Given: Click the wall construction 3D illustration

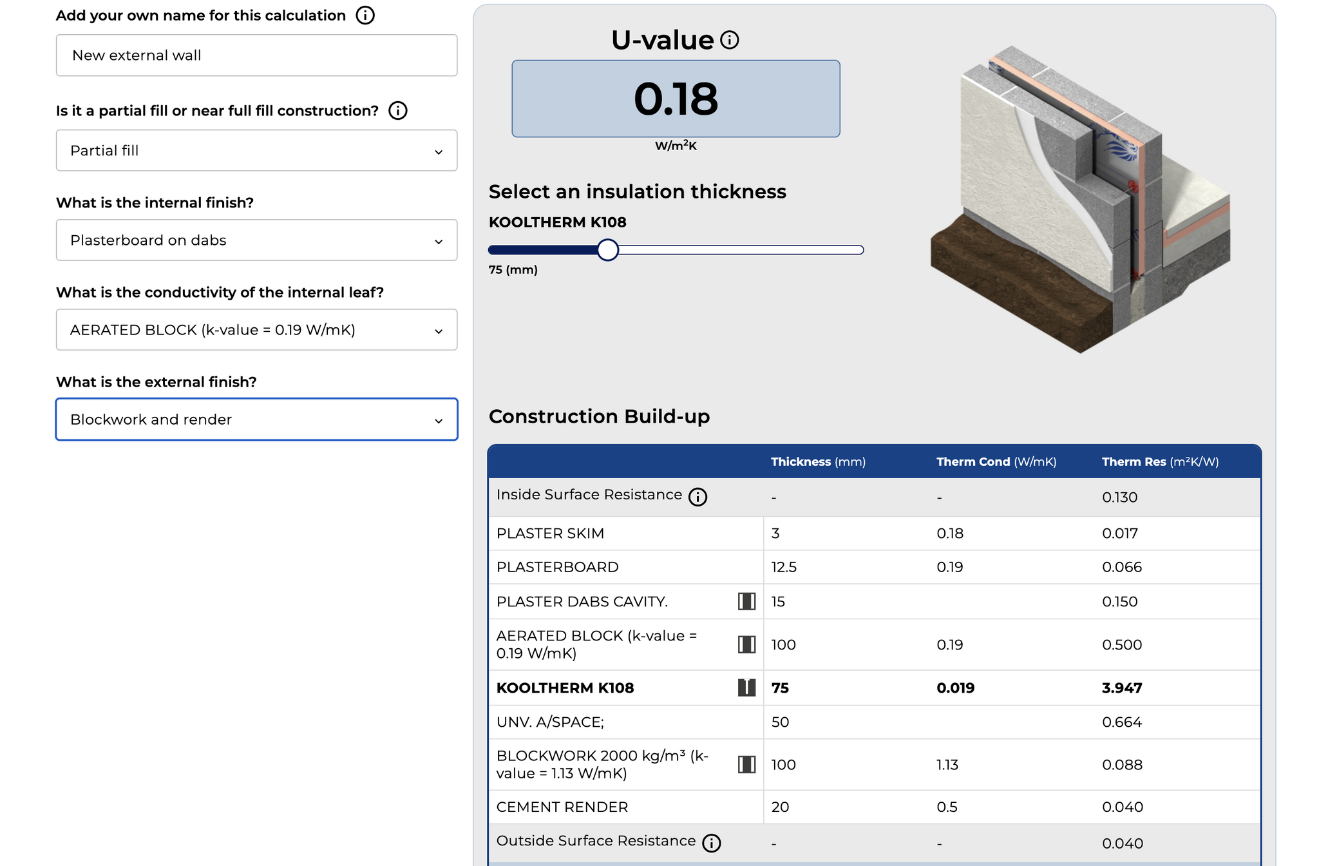Looking at the screenshot, I should point(1080,198).
